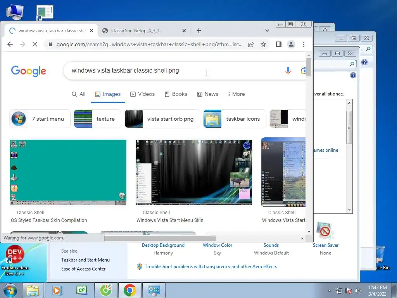Select the Images tab
The width and height of the screenshot is (397, 298).
[x=108, y=94]
